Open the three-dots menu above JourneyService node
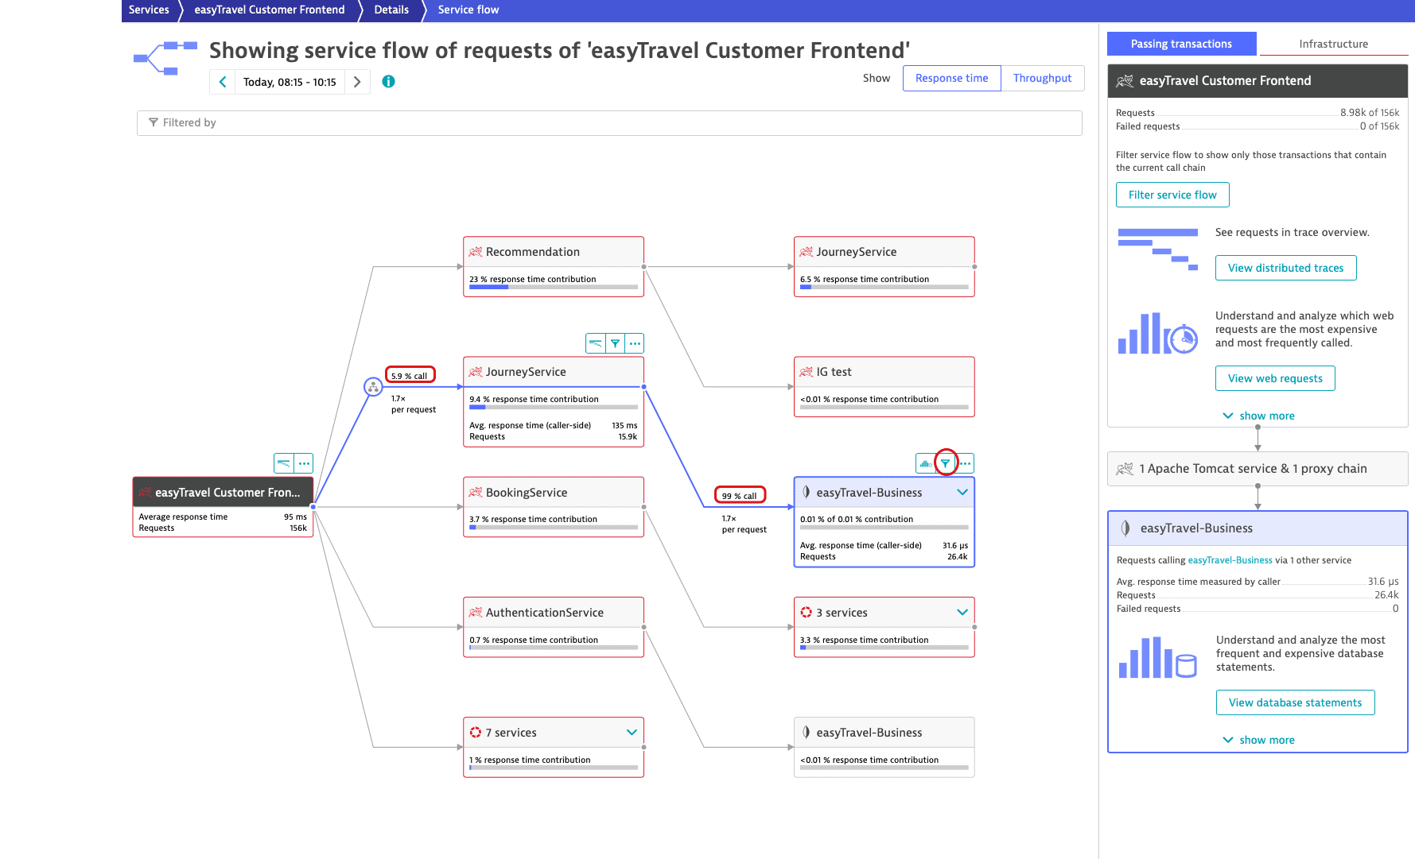Viewport: 1415px width, 859px height. coord(635,343)
